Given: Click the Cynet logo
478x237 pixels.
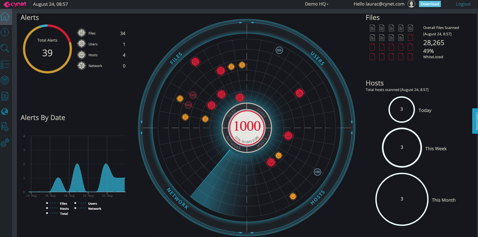Looking at the screenshot, I should click(15, 4).
